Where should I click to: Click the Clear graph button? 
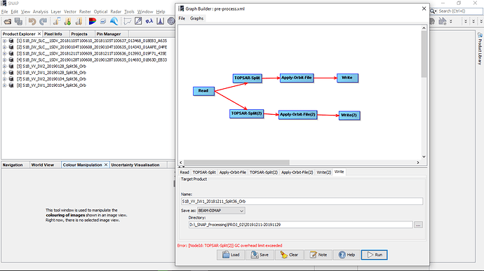(289, 255)
